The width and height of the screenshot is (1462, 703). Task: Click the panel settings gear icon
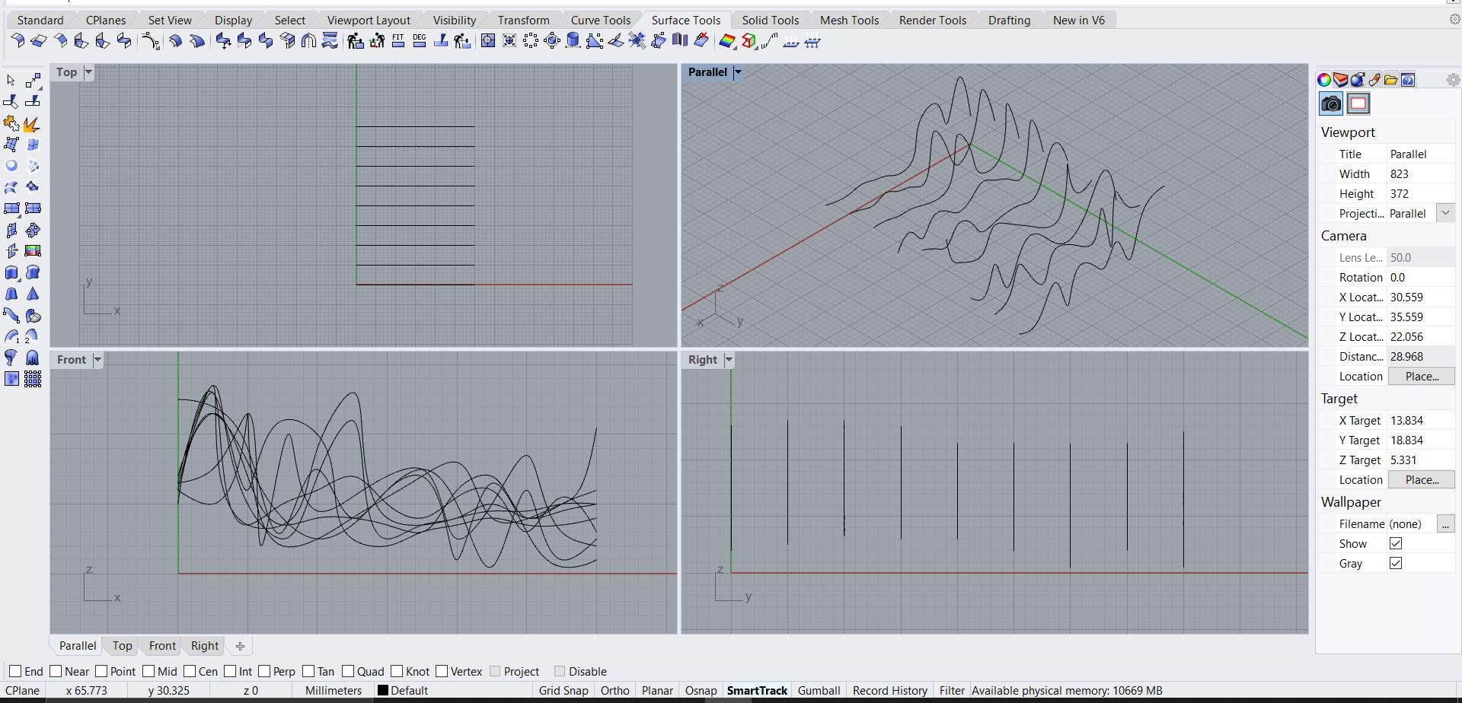tap(1453, 80)
